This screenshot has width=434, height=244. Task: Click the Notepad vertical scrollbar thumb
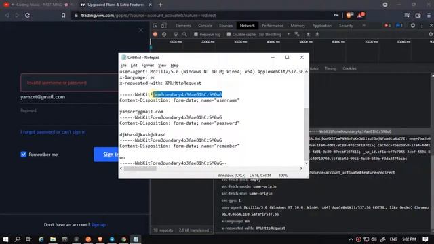click(306, 134)
